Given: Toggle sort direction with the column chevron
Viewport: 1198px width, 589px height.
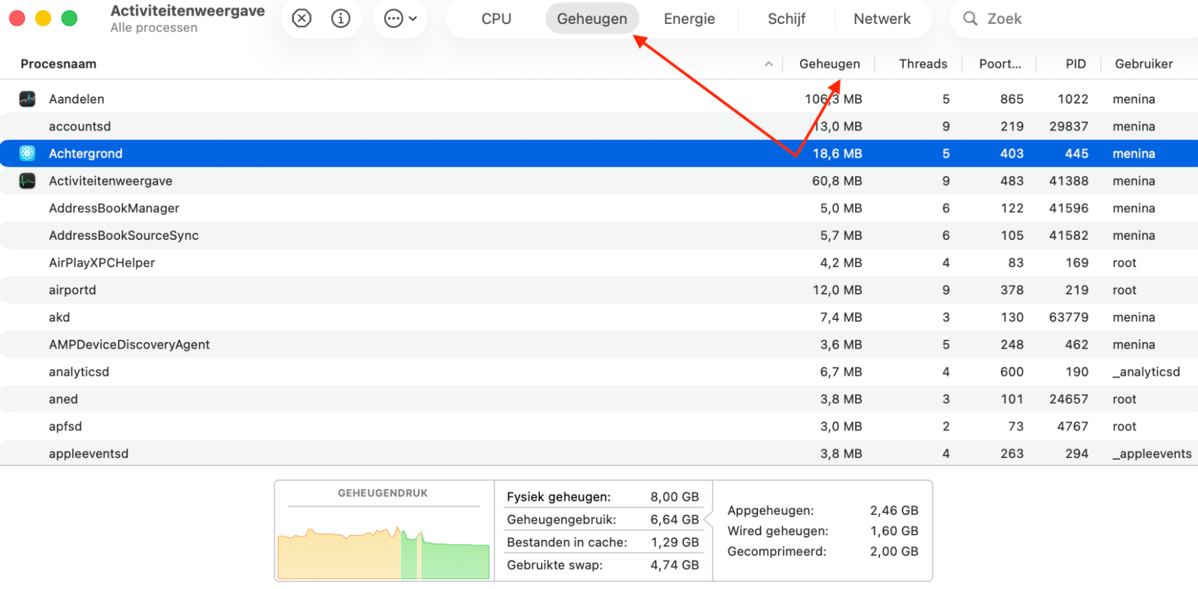Looking at the screenshot, I should [x=768, y=63].
